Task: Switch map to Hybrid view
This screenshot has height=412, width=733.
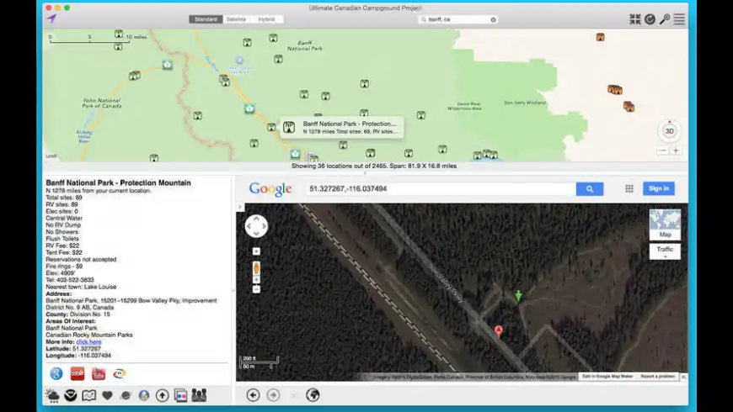Action: coord(267,19)
